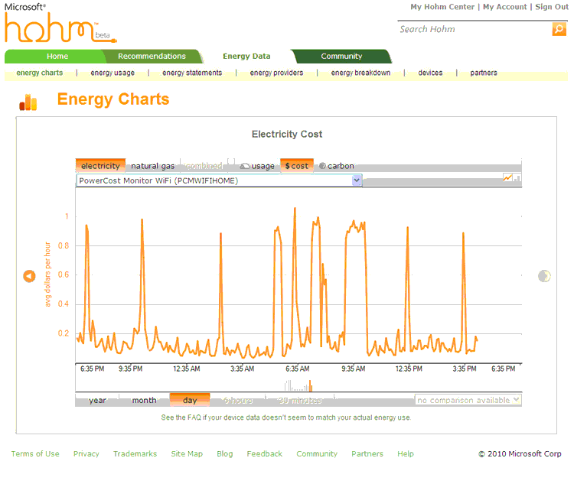Open Privacy footer link
The width and height of the screenshot is (574, 484).
86,453
